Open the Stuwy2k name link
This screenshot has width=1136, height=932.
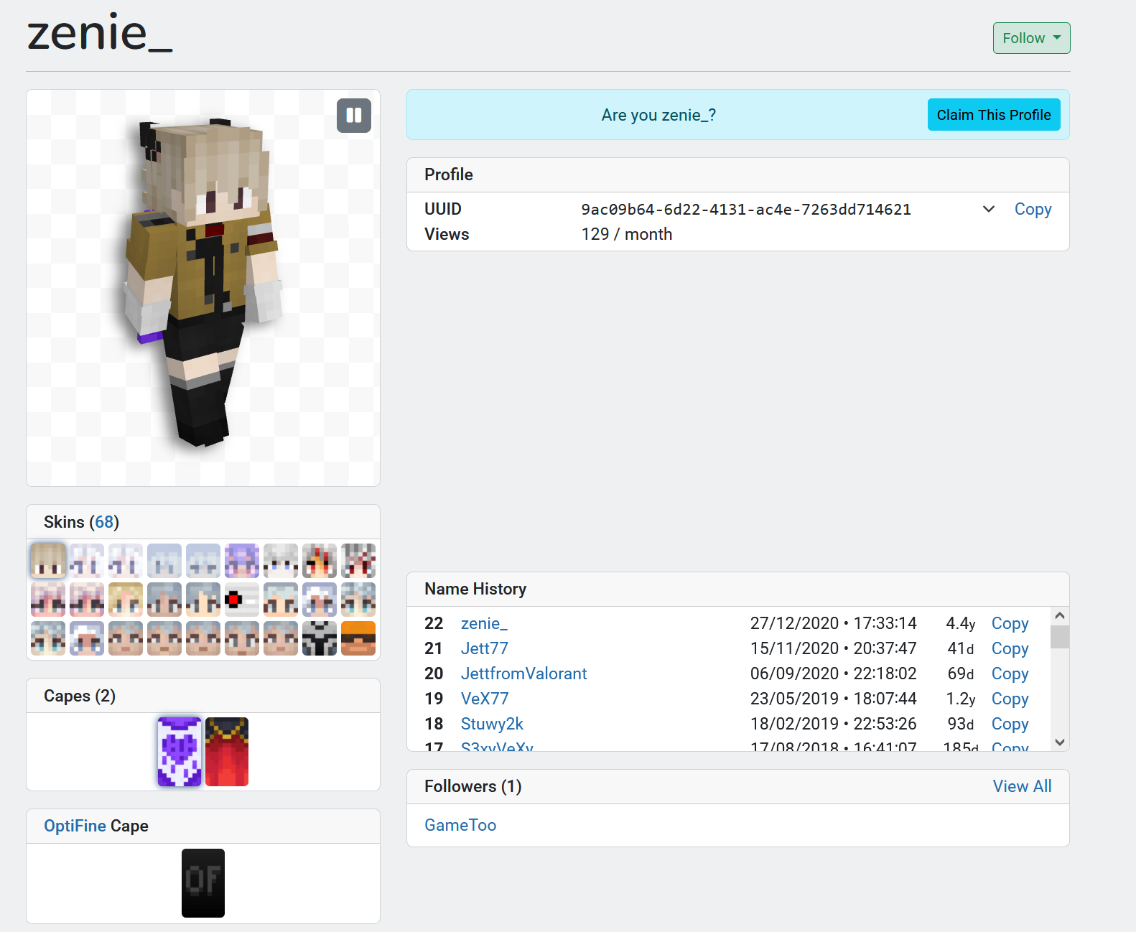[x=492, y=724]
